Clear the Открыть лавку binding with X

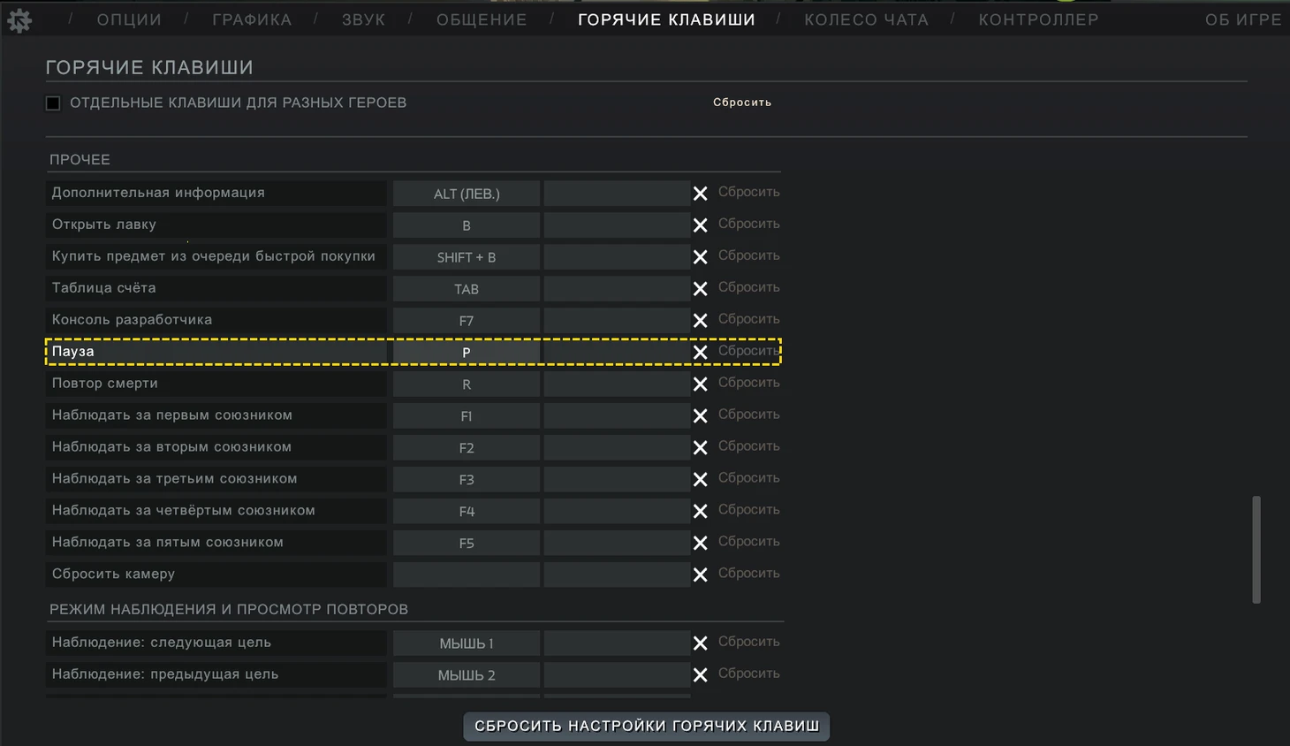pyautogui.click(x=700, y=225)
